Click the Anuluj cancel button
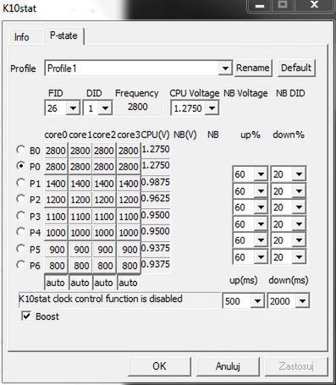 (228, 366)
